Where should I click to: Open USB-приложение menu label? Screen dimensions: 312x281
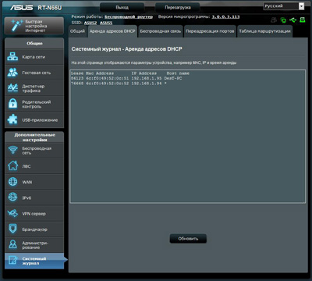click(40, 120)
